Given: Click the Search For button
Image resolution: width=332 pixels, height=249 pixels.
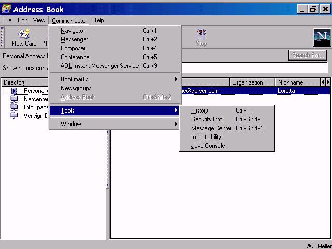Looking at the screenshot, I should 308,56.
